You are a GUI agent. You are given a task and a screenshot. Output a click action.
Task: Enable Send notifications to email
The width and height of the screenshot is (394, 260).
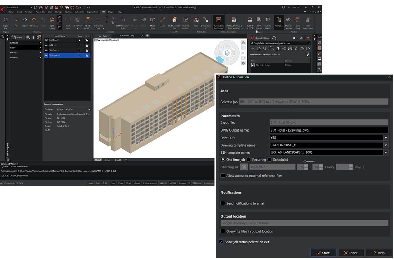[x=223, y=203]
